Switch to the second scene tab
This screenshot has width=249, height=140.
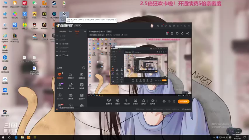point(70,32)
